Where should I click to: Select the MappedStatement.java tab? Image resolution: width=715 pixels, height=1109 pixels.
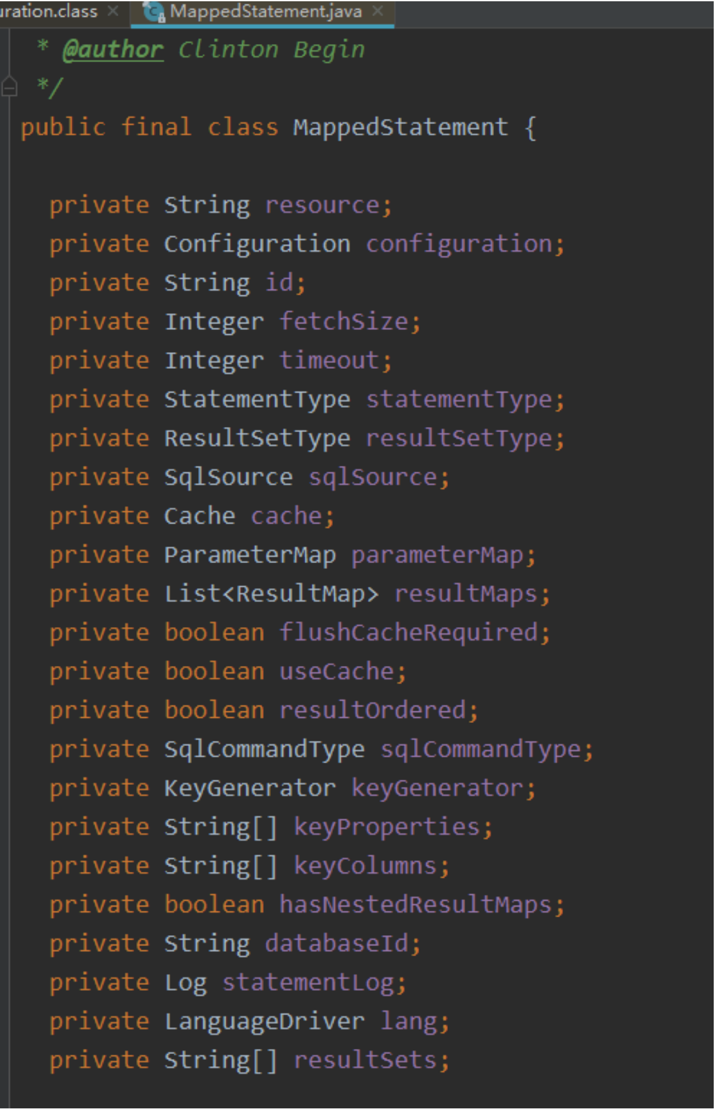265,12
